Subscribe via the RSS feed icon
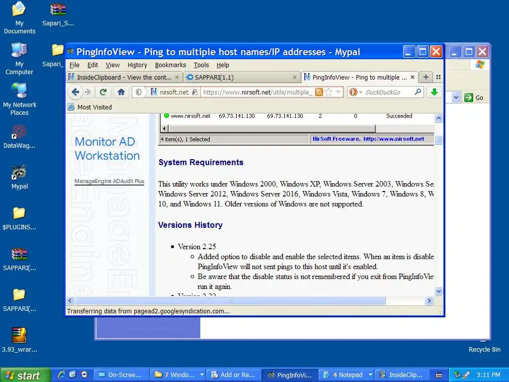 (x=319, y=92)
